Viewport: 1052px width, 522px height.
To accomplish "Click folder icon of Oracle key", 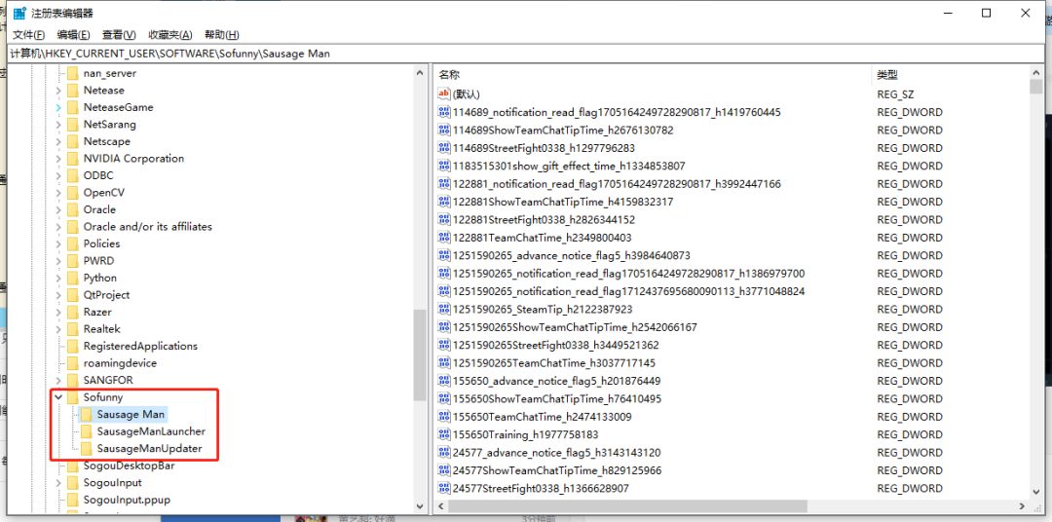I will coord(72,209).
